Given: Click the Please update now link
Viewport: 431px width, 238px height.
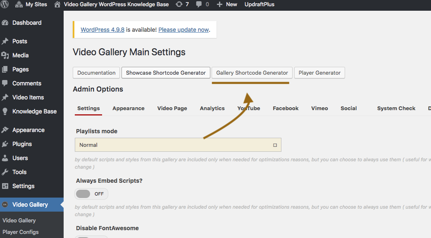Looking at the screenshot, I should pos(183,30).
